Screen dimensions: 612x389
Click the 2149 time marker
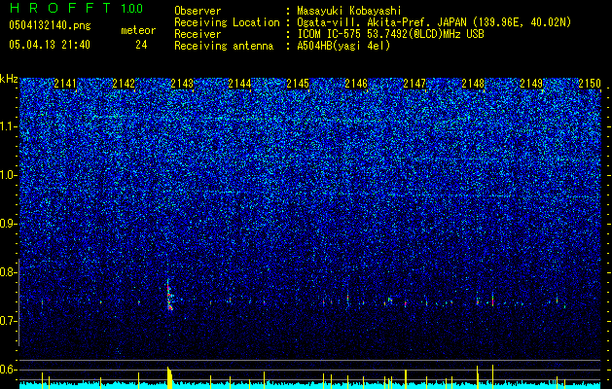tap(531, 83)
